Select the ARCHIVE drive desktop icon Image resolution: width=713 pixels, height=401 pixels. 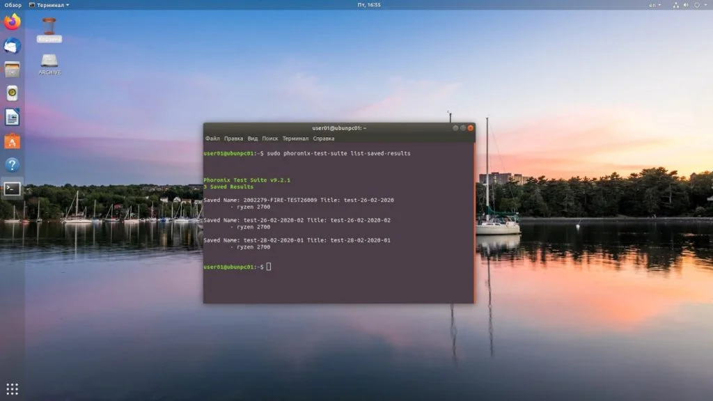[x=49, y=63]
